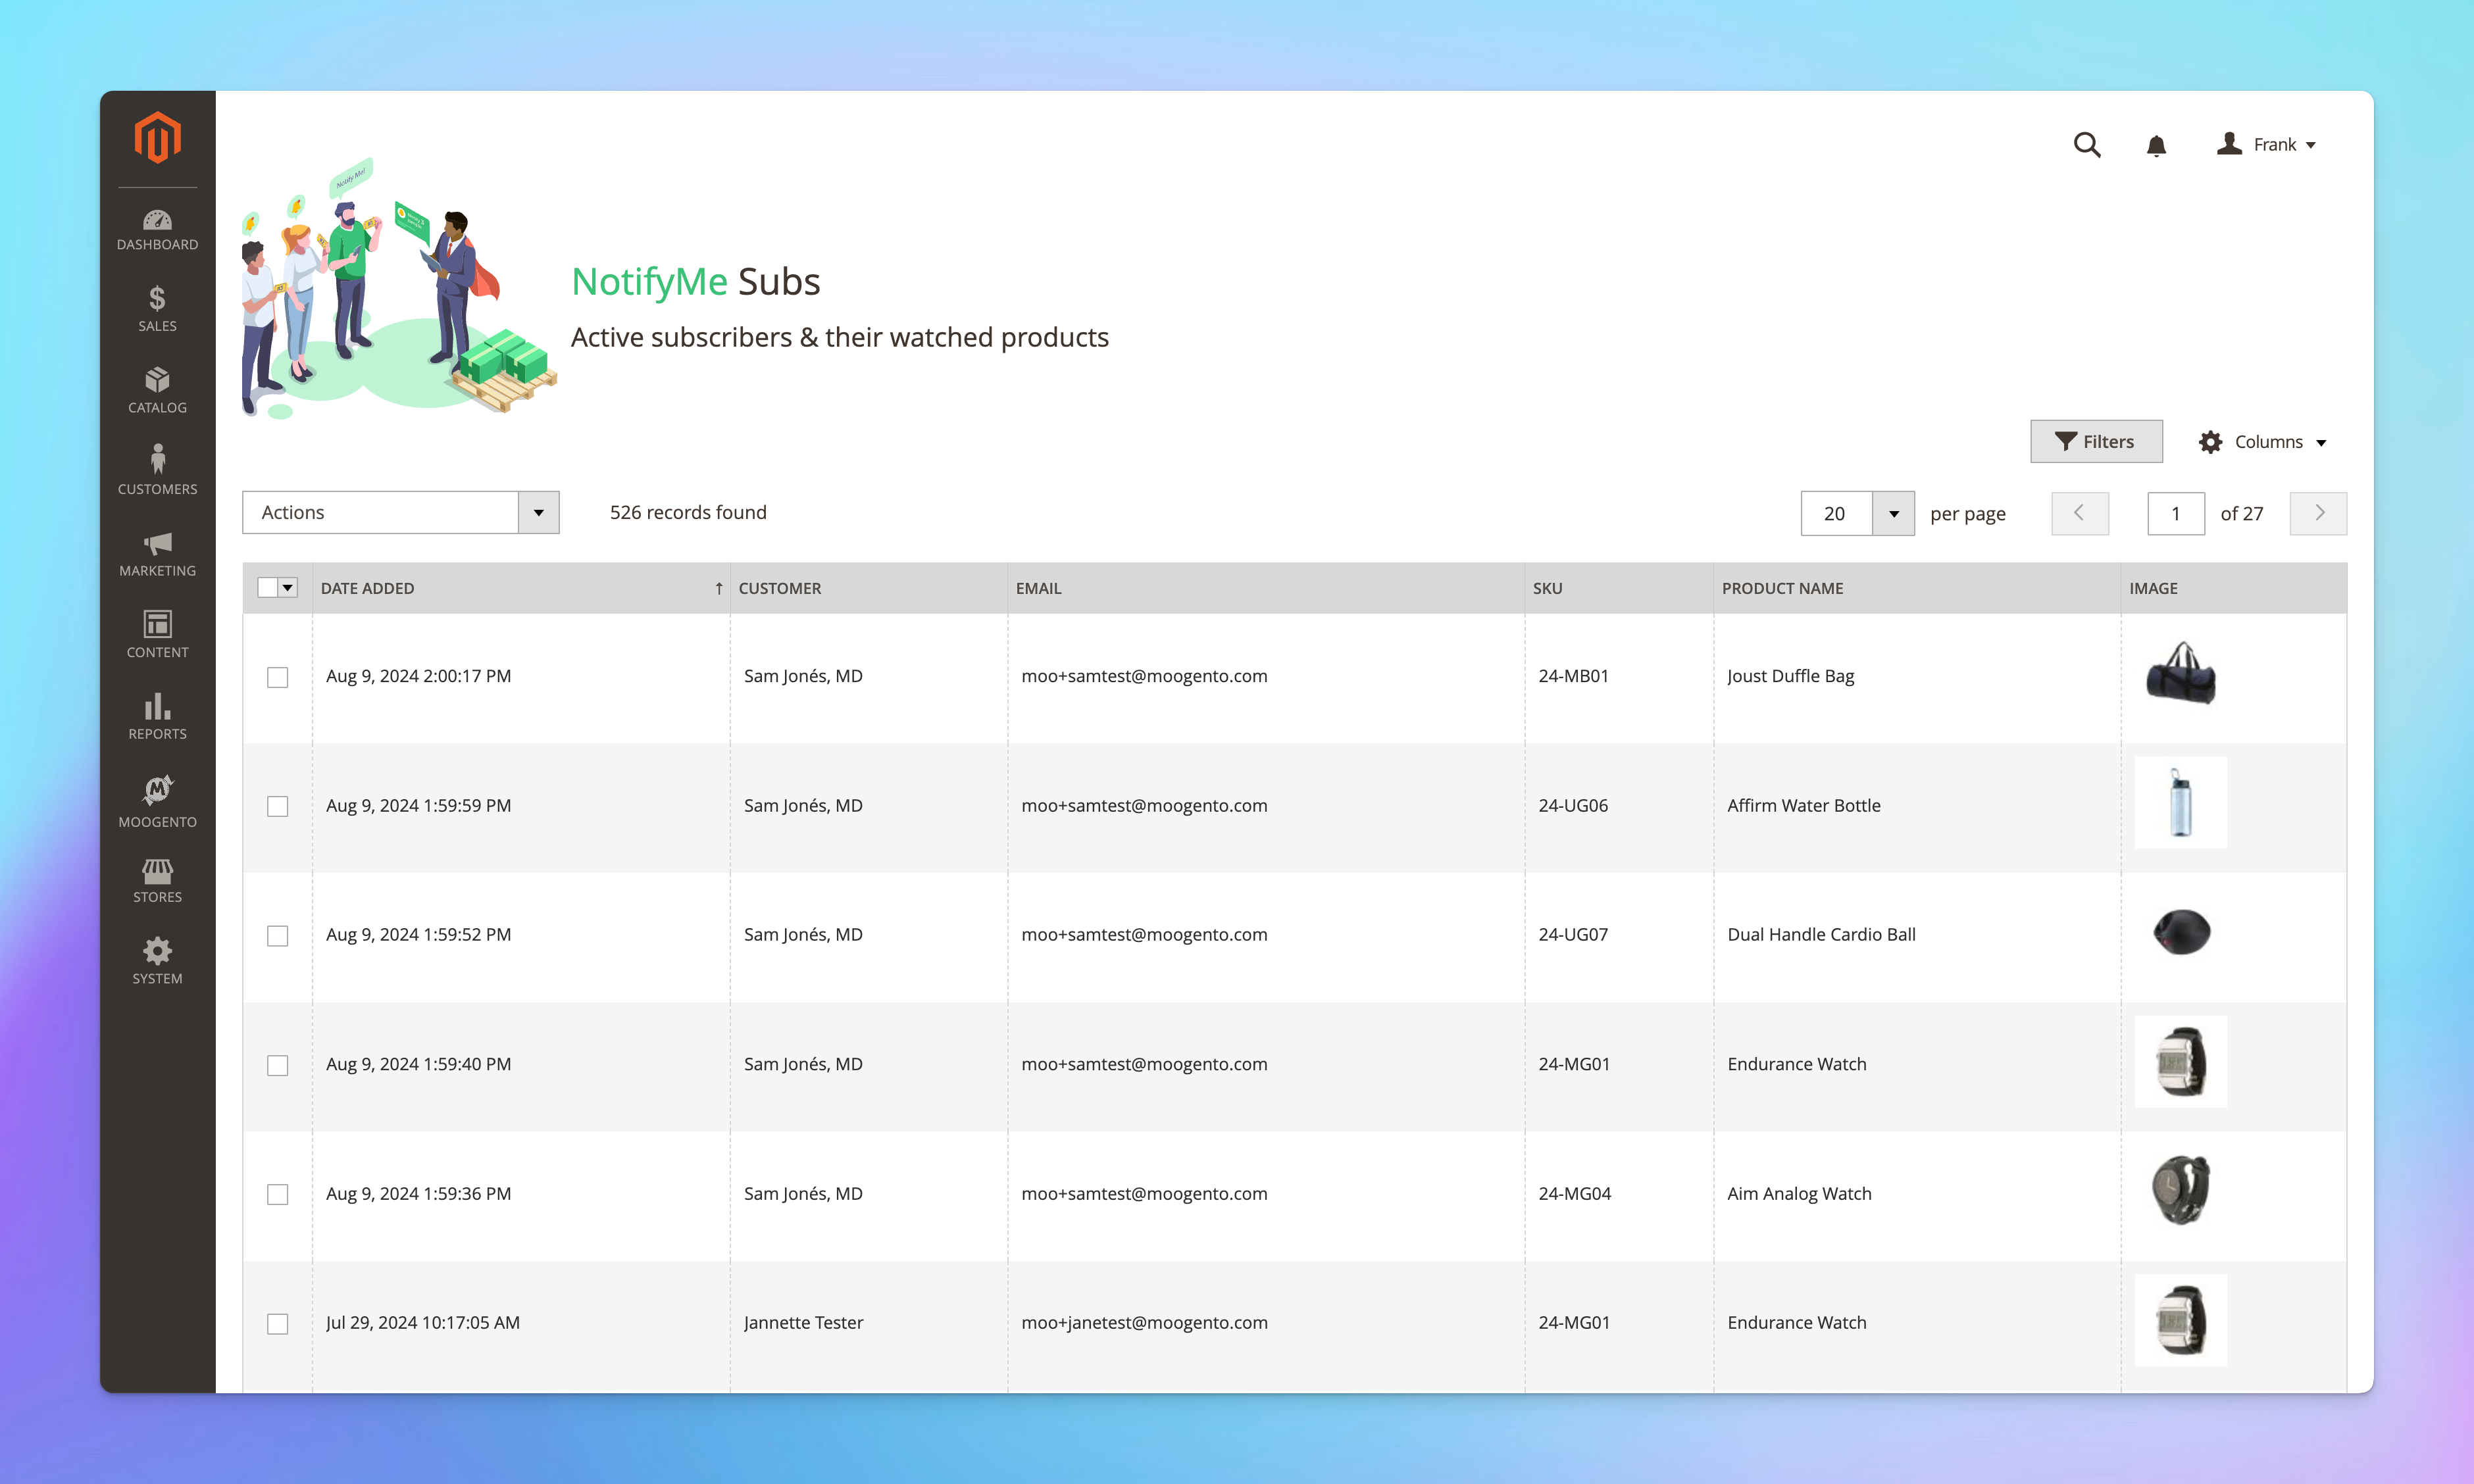Click the Image column header
Screen dimensions: 2474x1484
coord(2234,588)
